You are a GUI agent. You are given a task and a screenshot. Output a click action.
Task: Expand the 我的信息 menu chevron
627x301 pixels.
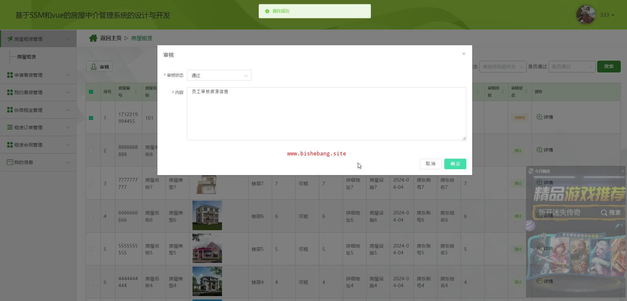pyautogui.click(x=68, y=162)
